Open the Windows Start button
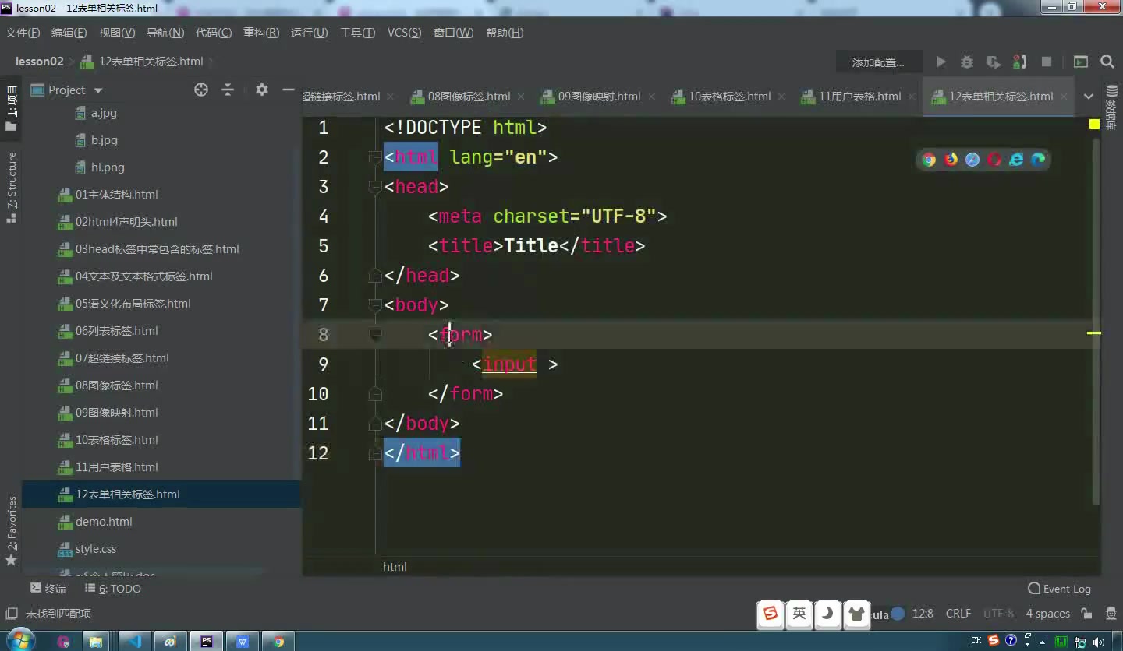The height and width of the screenshot is (651, 1123). tap(20, 641)
